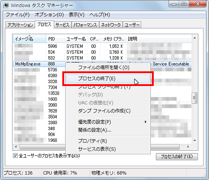Image resolution: width=209 pixels, height=180 pixels.
Task: Click the 1,328 K memory value
Action: pyautogui.click(x=116, y=58)
